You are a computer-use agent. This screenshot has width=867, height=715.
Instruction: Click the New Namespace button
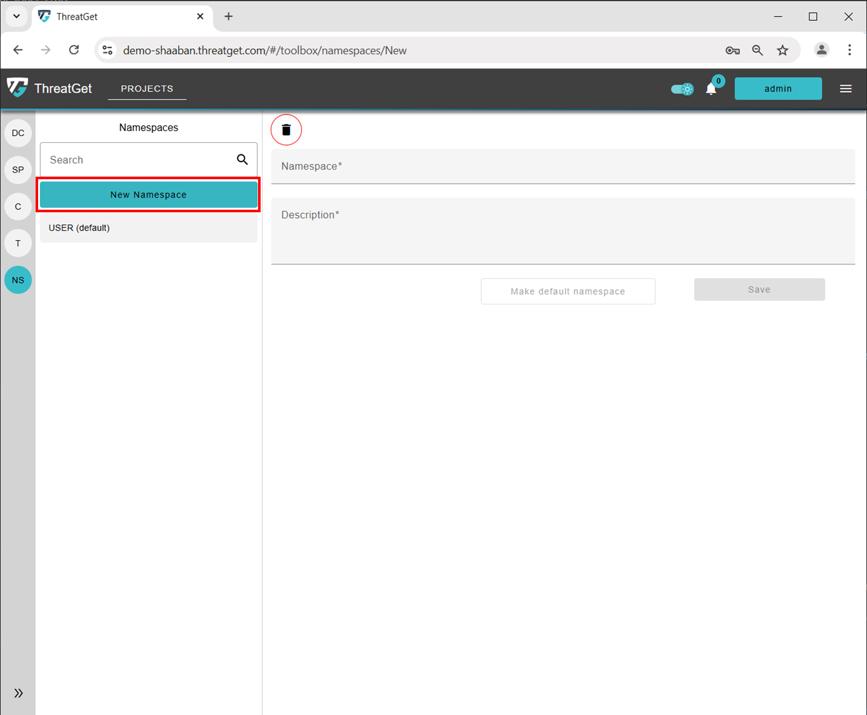(x=148, y=194)
